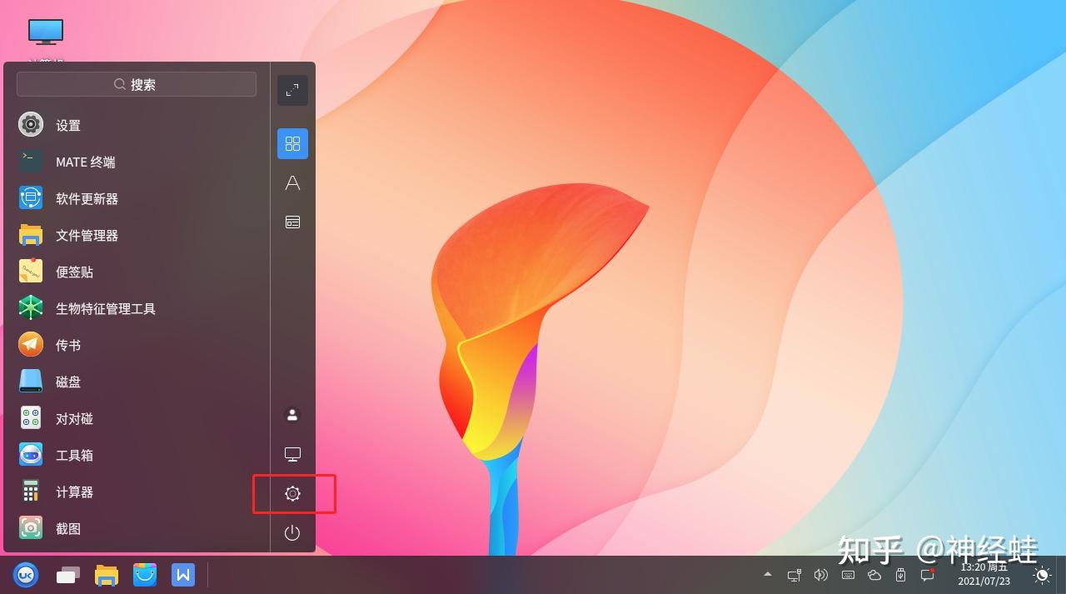Open WPS Writer from the taskbar
The width and height of the screenshot is (1066, 594).
click(183, 575)
